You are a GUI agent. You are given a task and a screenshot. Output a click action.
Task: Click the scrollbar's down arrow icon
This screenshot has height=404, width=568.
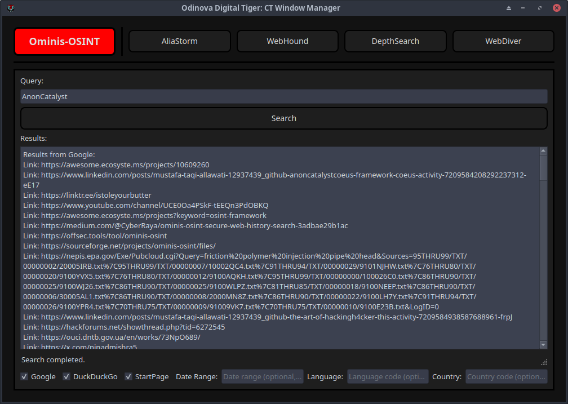pos(543,344)
